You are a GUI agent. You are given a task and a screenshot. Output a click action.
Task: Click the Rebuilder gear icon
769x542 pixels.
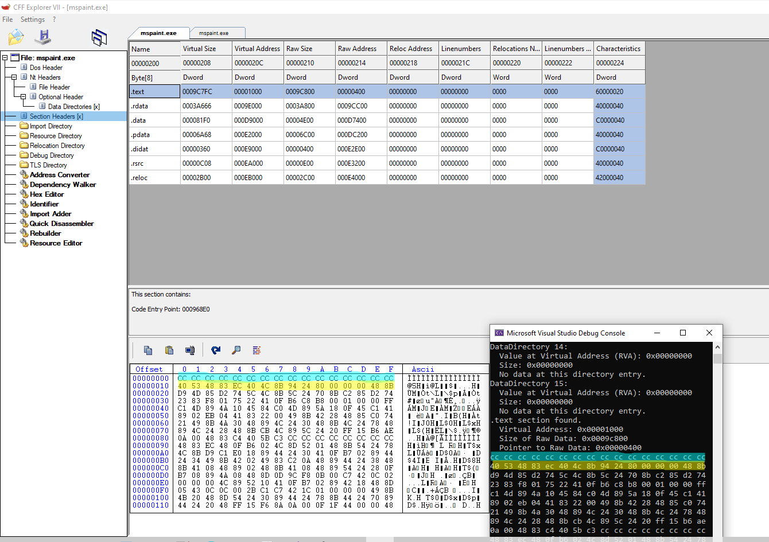[x=24, y=233]
